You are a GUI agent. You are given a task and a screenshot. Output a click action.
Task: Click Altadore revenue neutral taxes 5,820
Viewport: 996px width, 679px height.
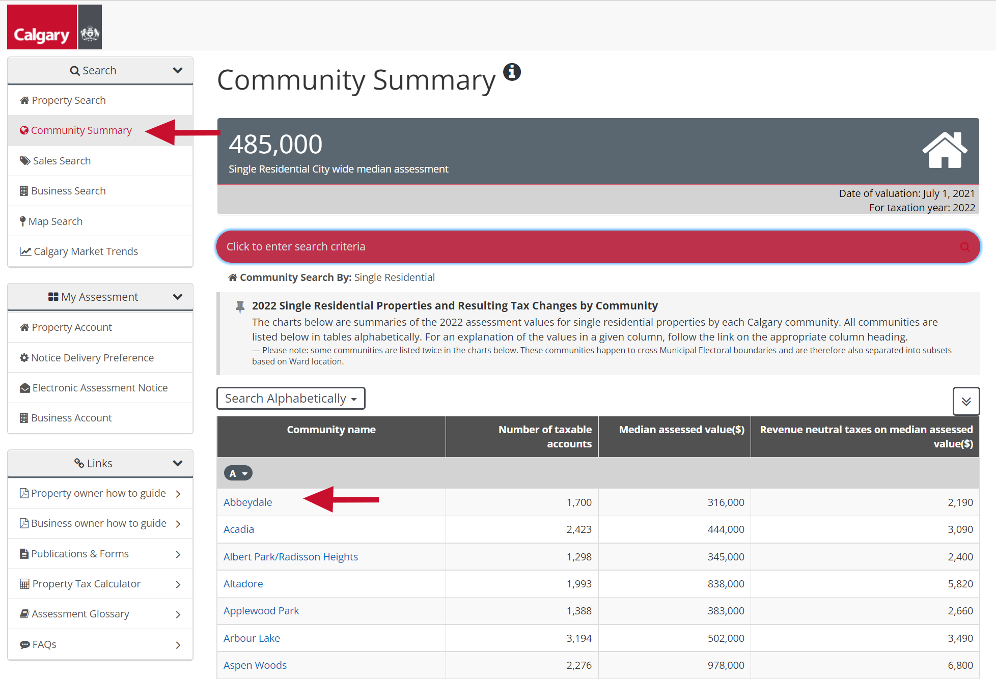[960, 584]
